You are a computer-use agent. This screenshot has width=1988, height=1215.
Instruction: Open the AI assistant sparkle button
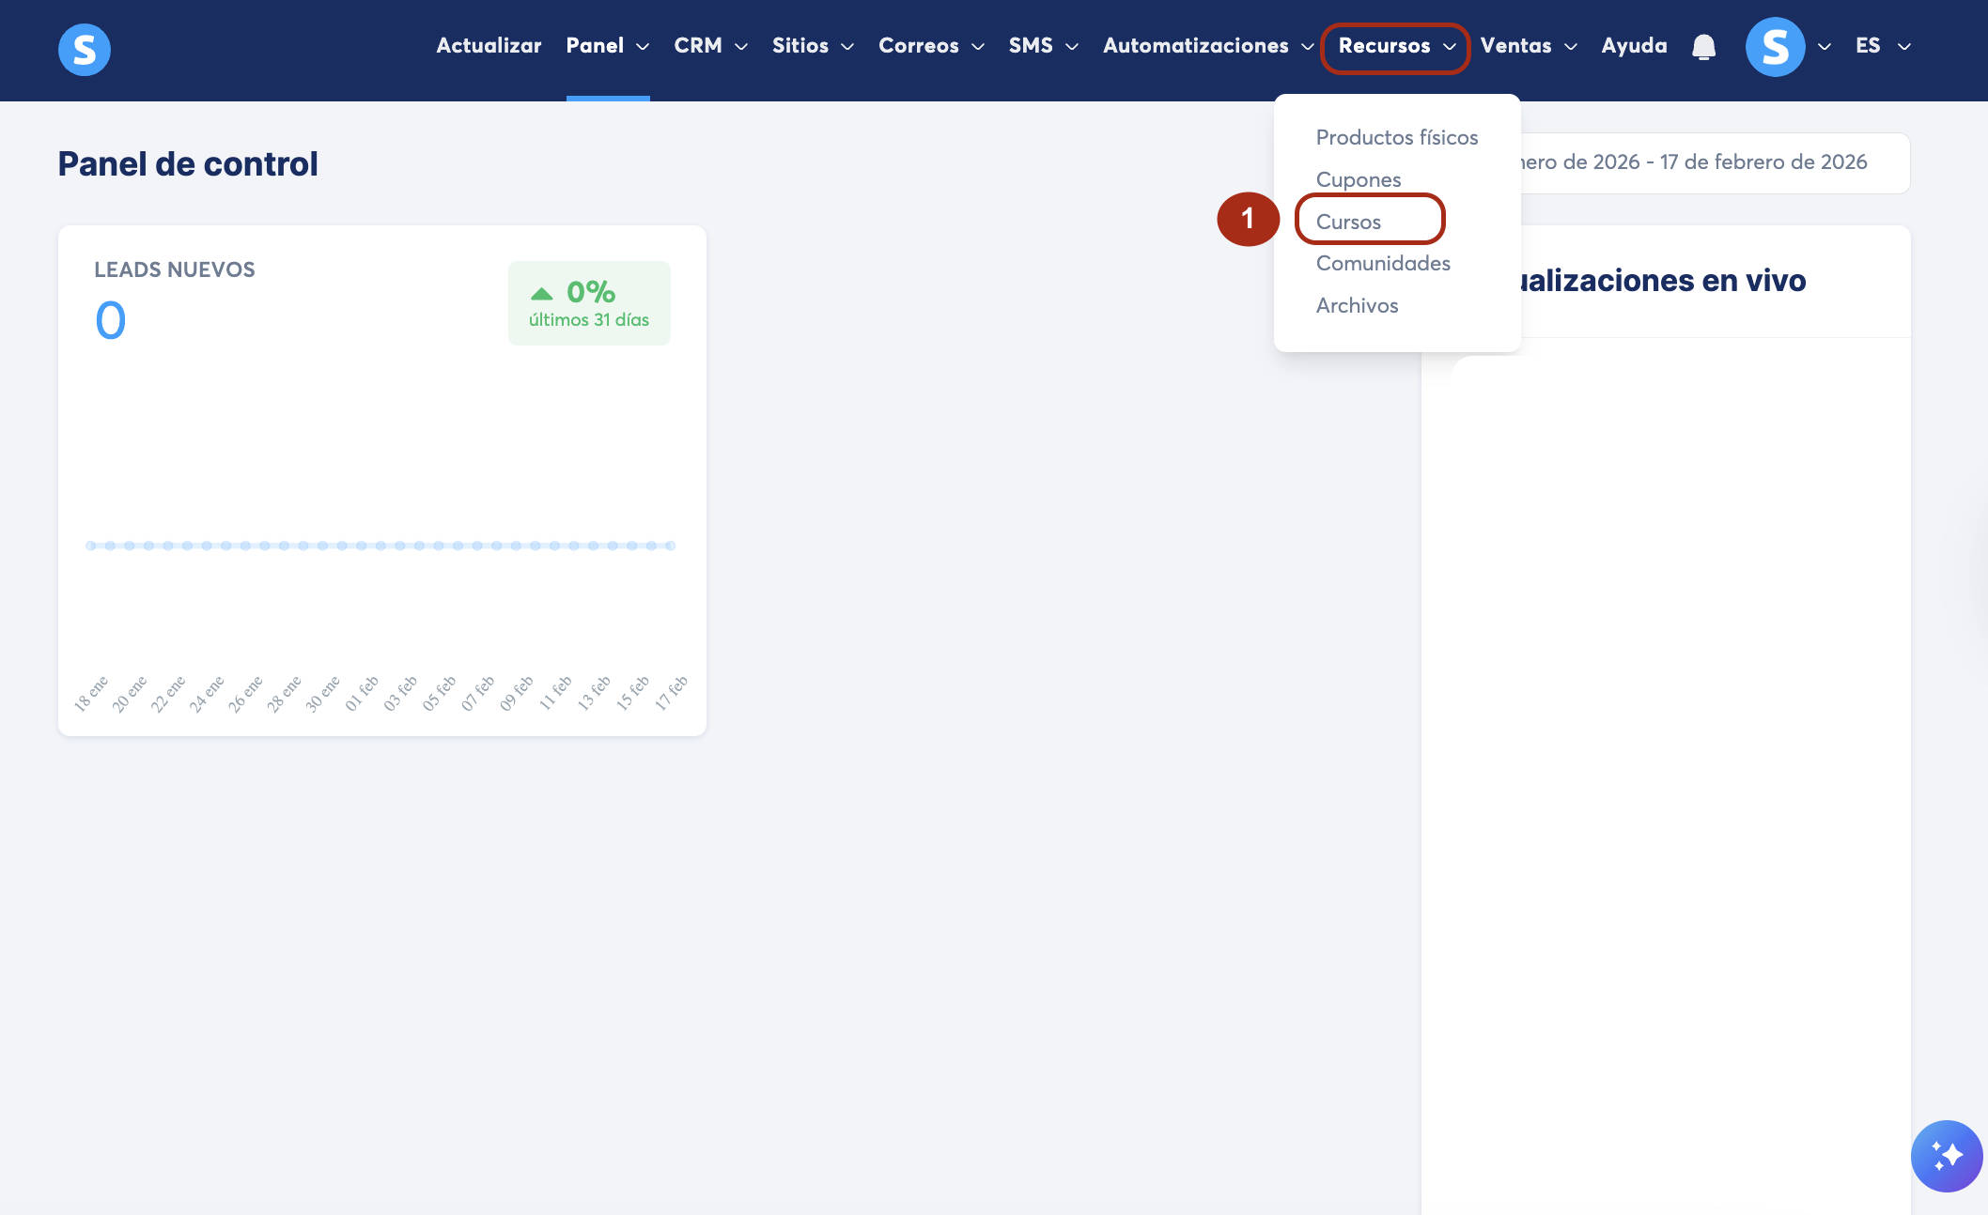[1946, 1155]
